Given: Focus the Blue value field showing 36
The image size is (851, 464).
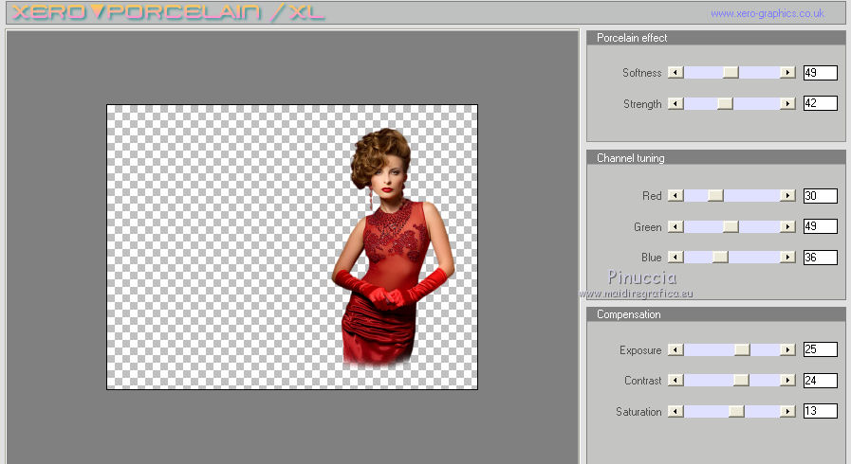Looking at the screenshot, I should [820, 258].
